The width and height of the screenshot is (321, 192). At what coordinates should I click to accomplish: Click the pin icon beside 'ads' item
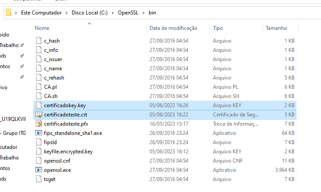pos(22,56)
